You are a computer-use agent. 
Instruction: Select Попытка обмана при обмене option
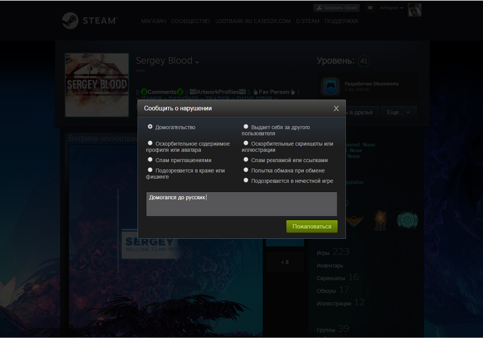pyautogui.click(x=246, y=170)
